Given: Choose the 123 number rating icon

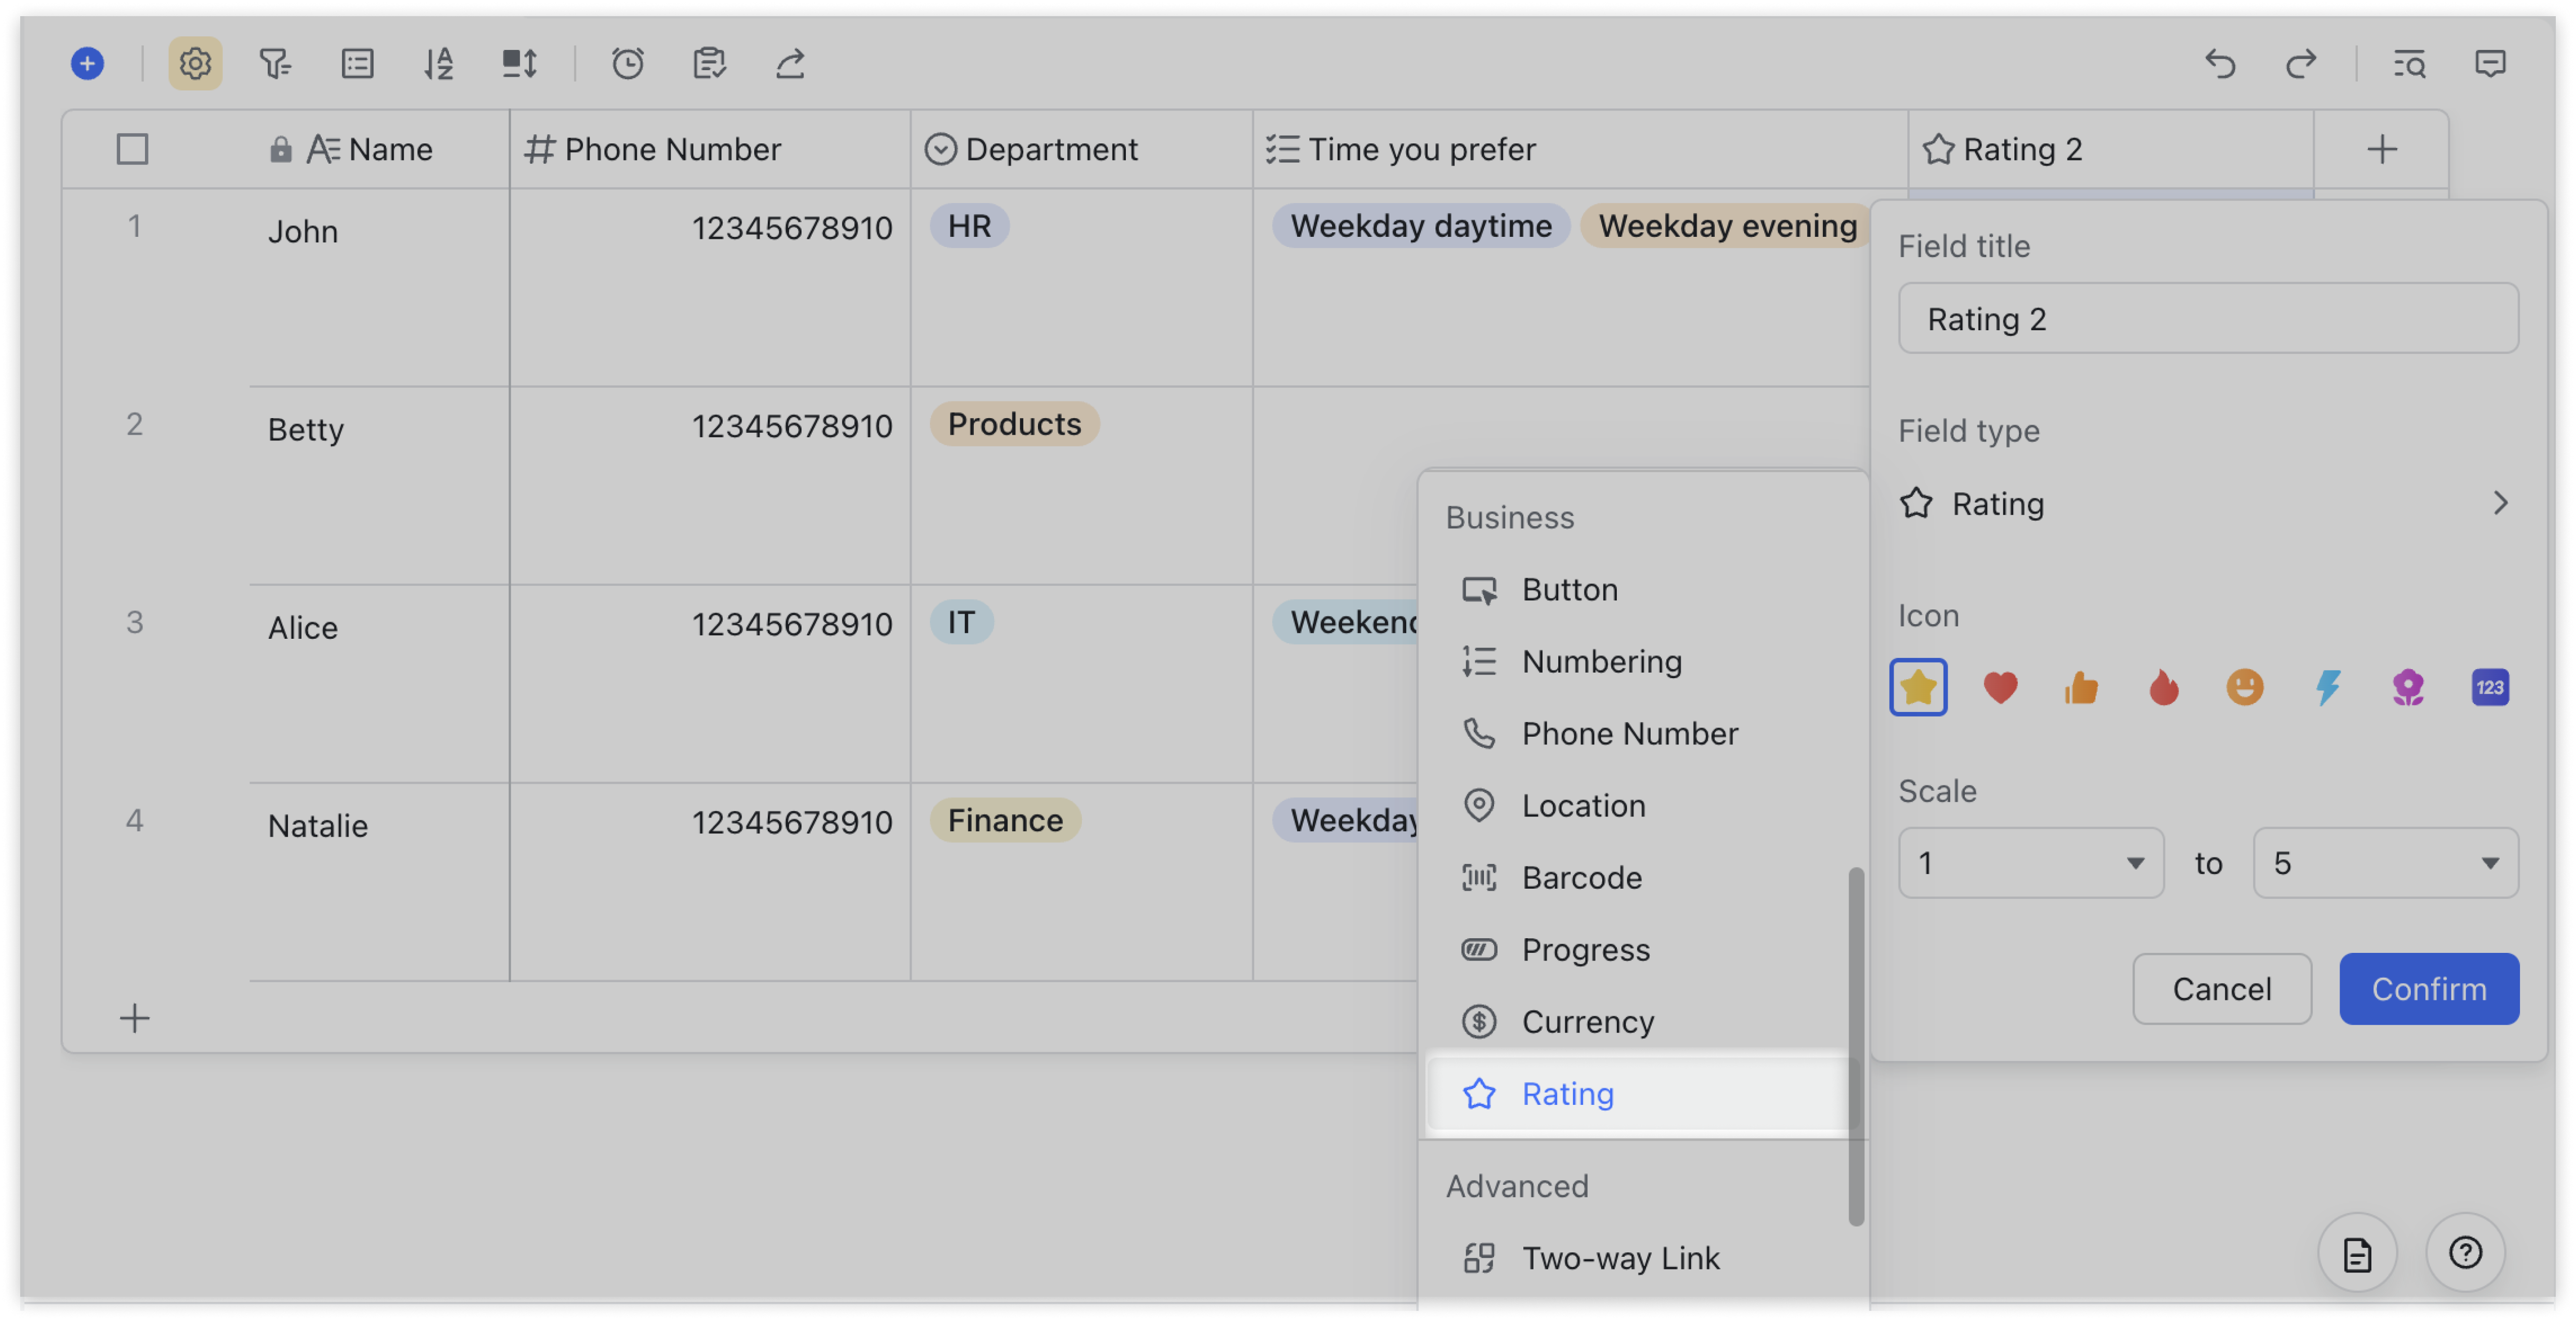Looking at the screenshot, I should (2489, 687).
